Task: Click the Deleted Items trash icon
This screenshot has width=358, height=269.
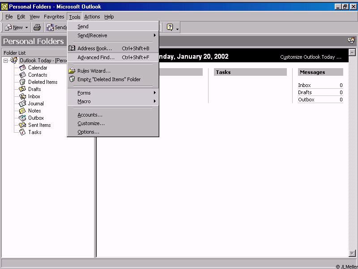Action: pos(22,82)
